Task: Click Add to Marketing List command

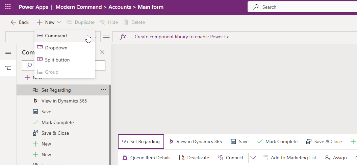Action: click(x=289, y=158)
